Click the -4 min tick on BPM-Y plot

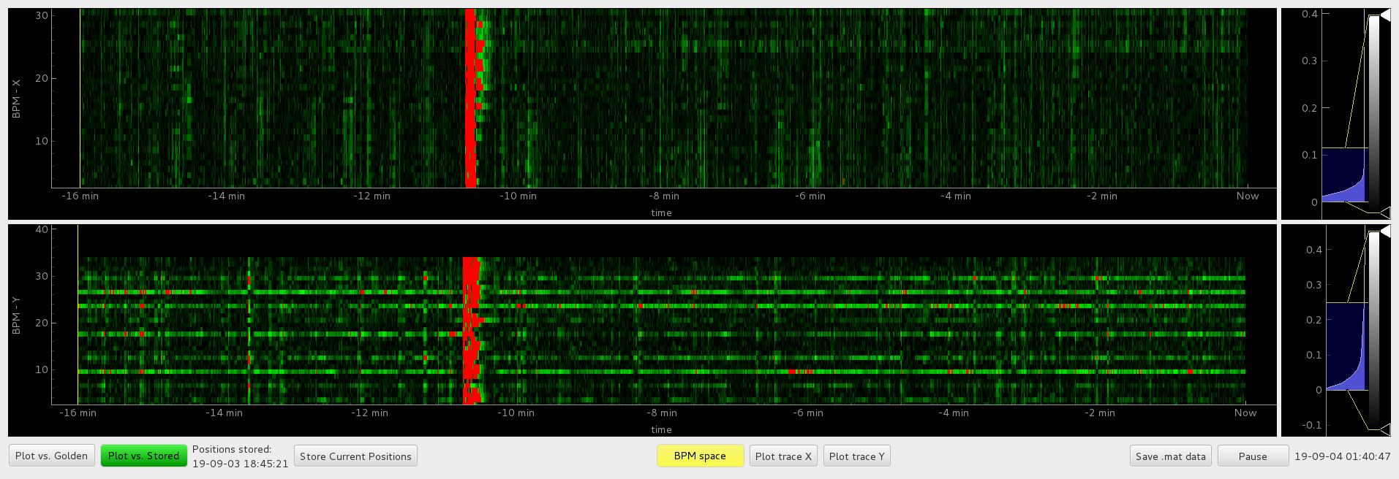coord(954,413)
